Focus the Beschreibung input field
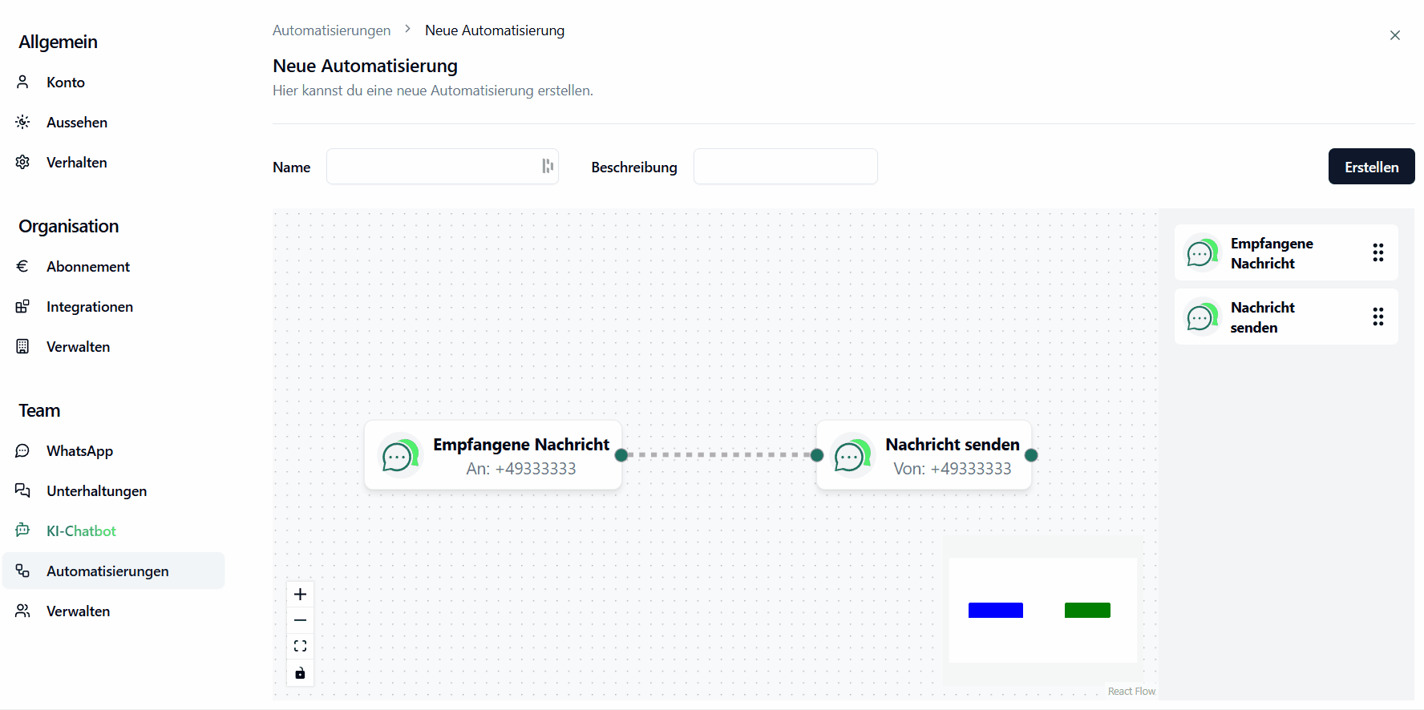The height and width of the screenshot is (710, 1424). point(786,167)
